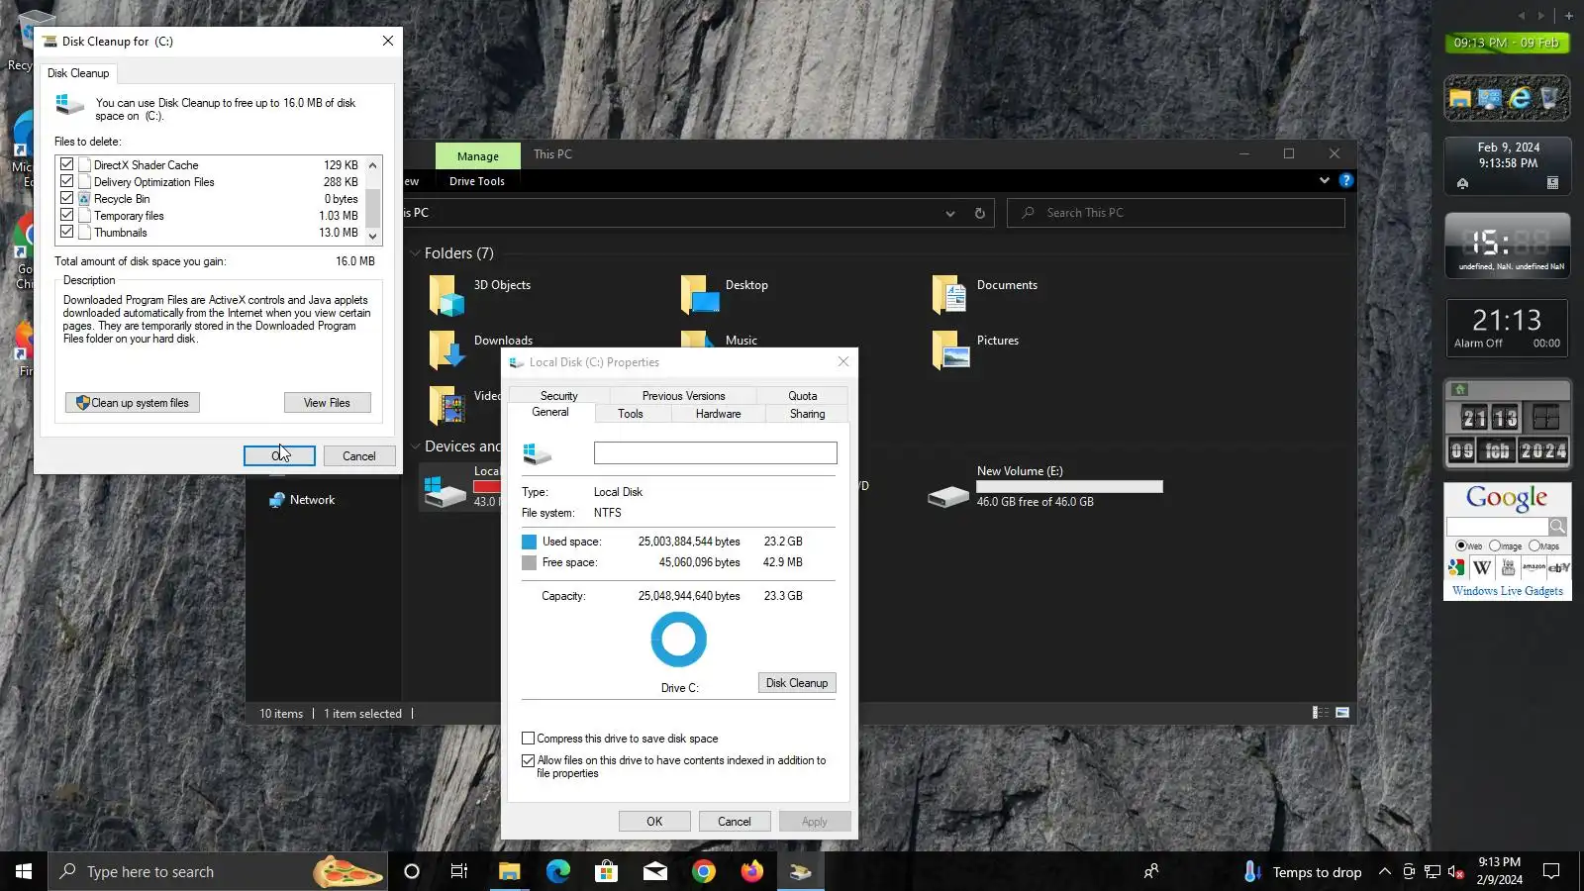Click the View Files button
Viewport: 1584px width, 891px height.
(x=327, y=403)
